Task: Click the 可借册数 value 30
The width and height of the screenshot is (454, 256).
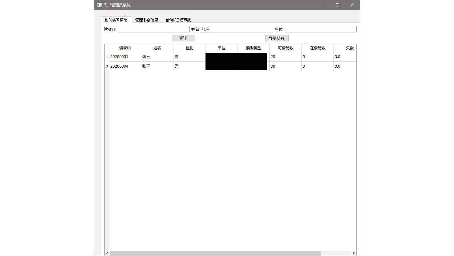Action: (286, 66)
